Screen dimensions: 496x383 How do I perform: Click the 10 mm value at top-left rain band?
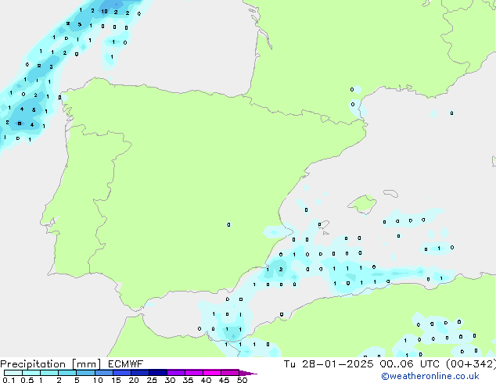(x=104, y=12)
